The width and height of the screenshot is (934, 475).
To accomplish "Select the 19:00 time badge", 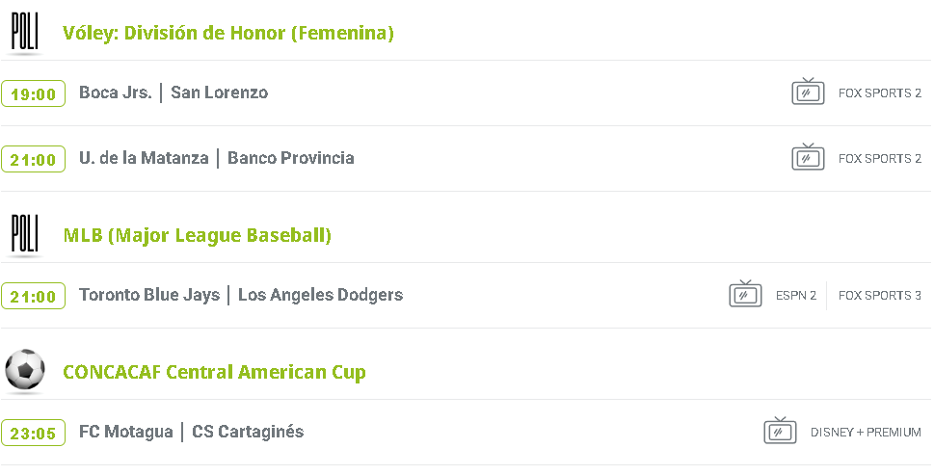I will (34, 93).
